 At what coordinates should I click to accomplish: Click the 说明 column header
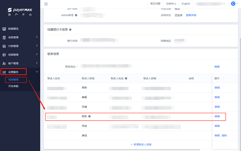(191, 78)
